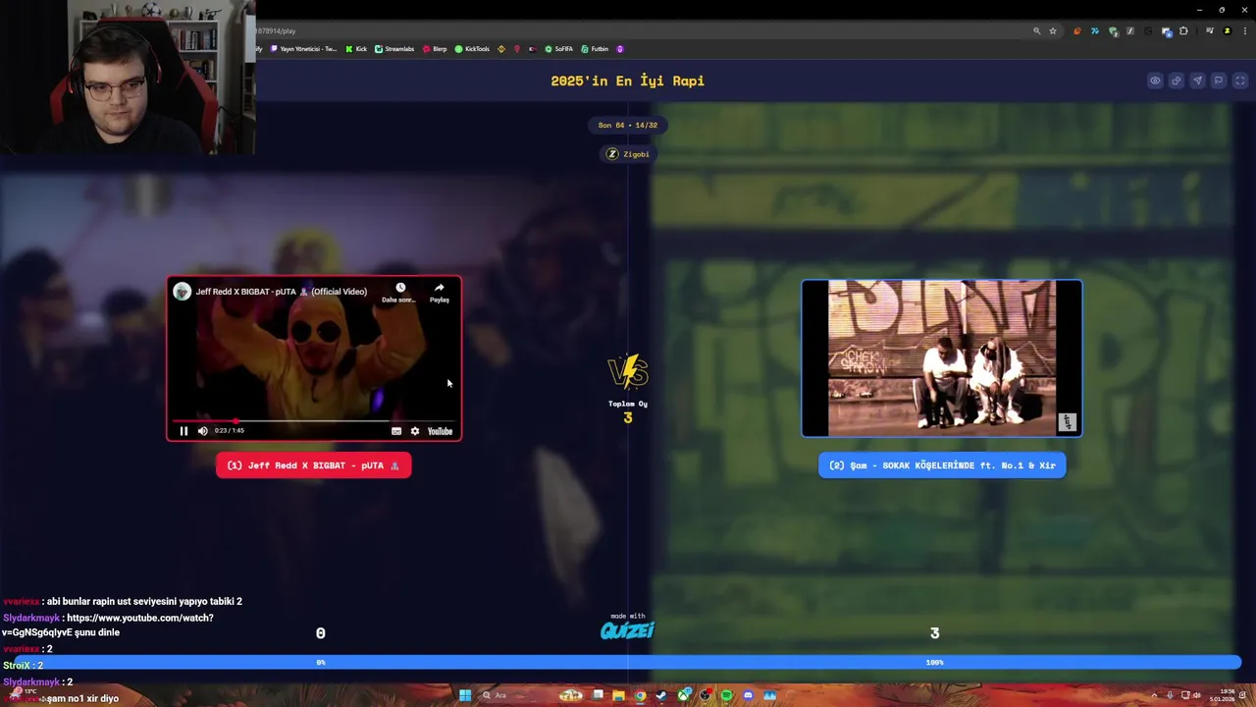
Task: Click the quiz title 2025'in En İyi Rapi
Action: 628,81
